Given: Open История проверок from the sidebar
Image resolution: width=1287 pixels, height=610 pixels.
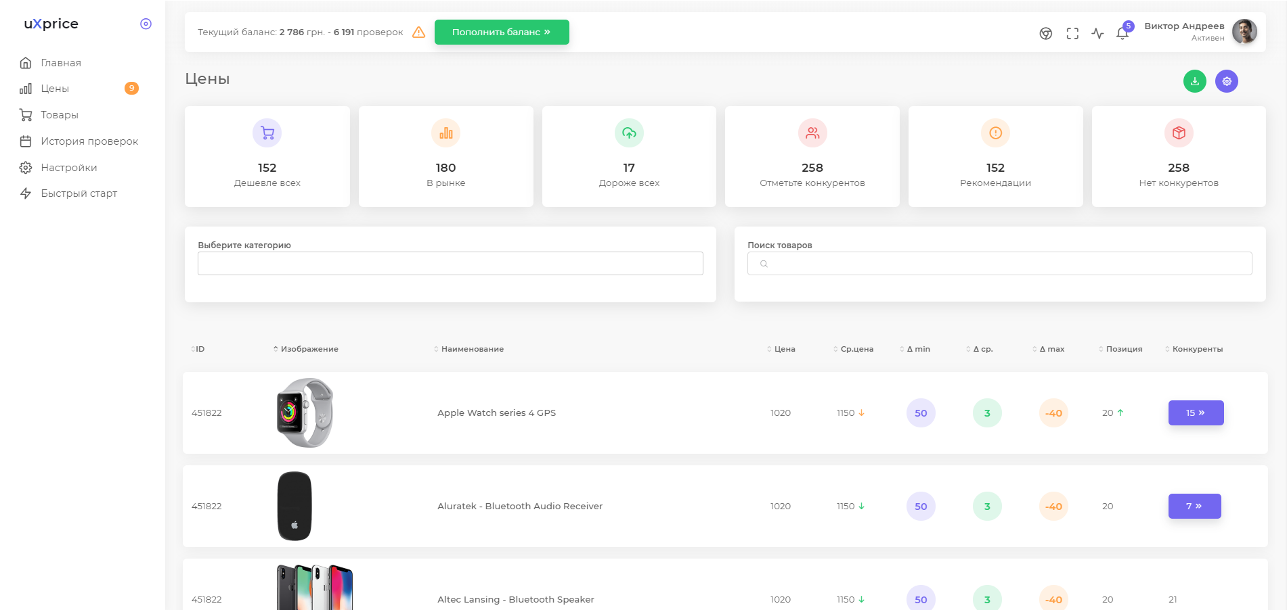Looking at the screenshot, I should tap(90, 141).
